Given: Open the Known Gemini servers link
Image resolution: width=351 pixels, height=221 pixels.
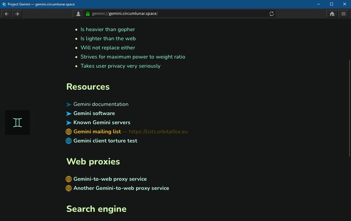Looking at the screenshot, I should click(102, 123).
